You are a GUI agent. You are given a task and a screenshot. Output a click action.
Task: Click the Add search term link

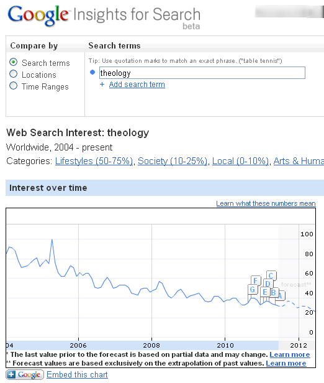pyautogui.click(x=137, y=85)
